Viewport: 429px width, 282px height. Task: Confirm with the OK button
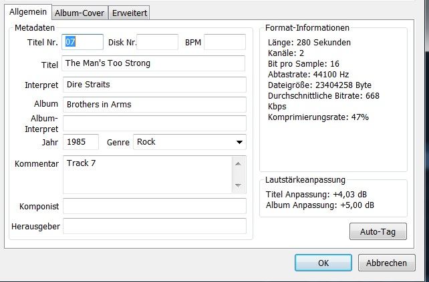(323, 263)
